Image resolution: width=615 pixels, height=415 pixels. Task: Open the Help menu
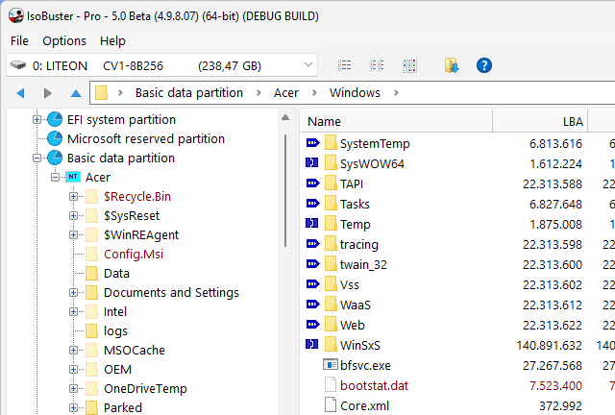point(112,40)
